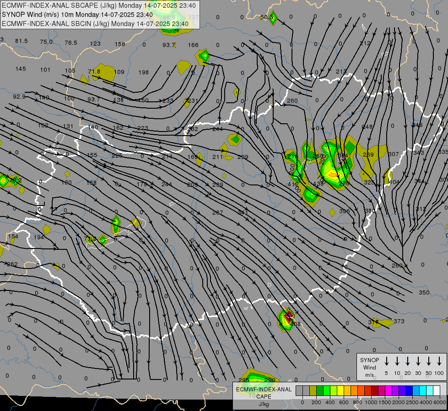Click the 5 m/s wind arrow in legend
448x411 pixels.
coord(386,361)
